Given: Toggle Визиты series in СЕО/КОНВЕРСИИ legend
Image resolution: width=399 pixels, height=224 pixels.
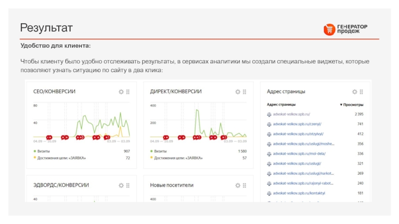Looking at the screenshot, I should point(44,151).
